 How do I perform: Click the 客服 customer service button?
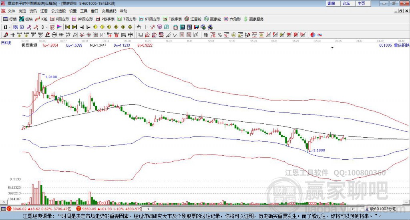[333, 3]
